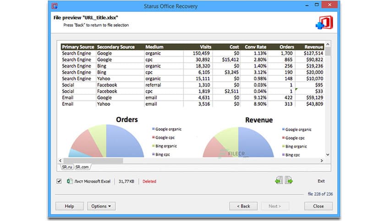Image resolution: width=383 pixels, height=221 pixels.
Task: Click the Orders column header
Action: (287, 47)
